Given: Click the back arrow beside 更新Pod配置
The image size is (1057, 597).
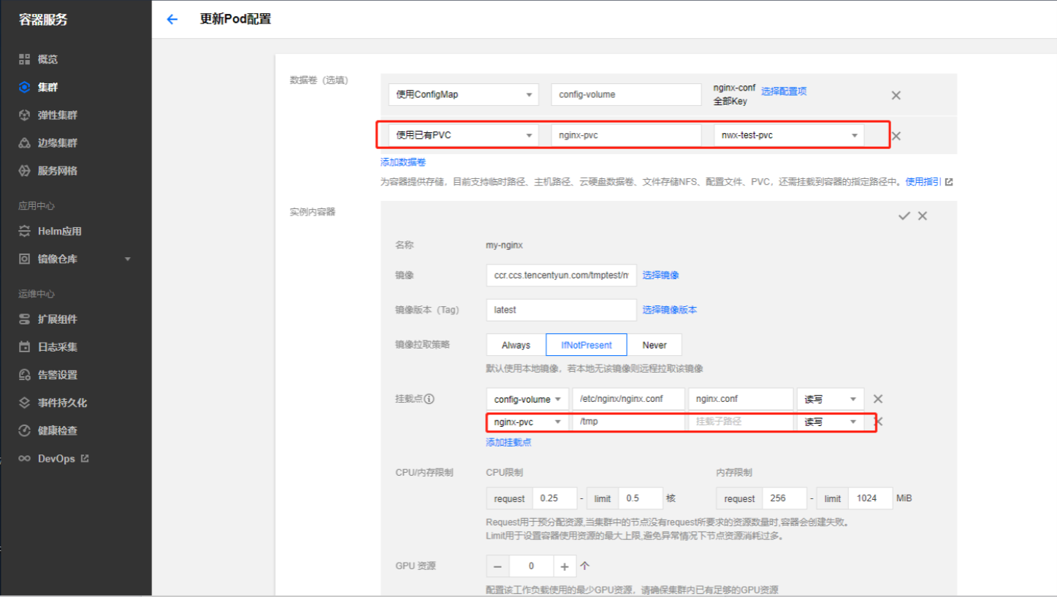Looking at the screenshot, I should (x=172, y=20).
